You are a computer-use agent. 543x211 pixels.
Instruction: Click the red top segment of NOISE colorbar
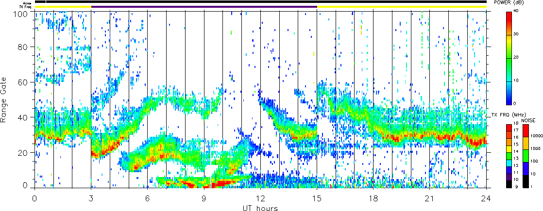pos(526,131)
